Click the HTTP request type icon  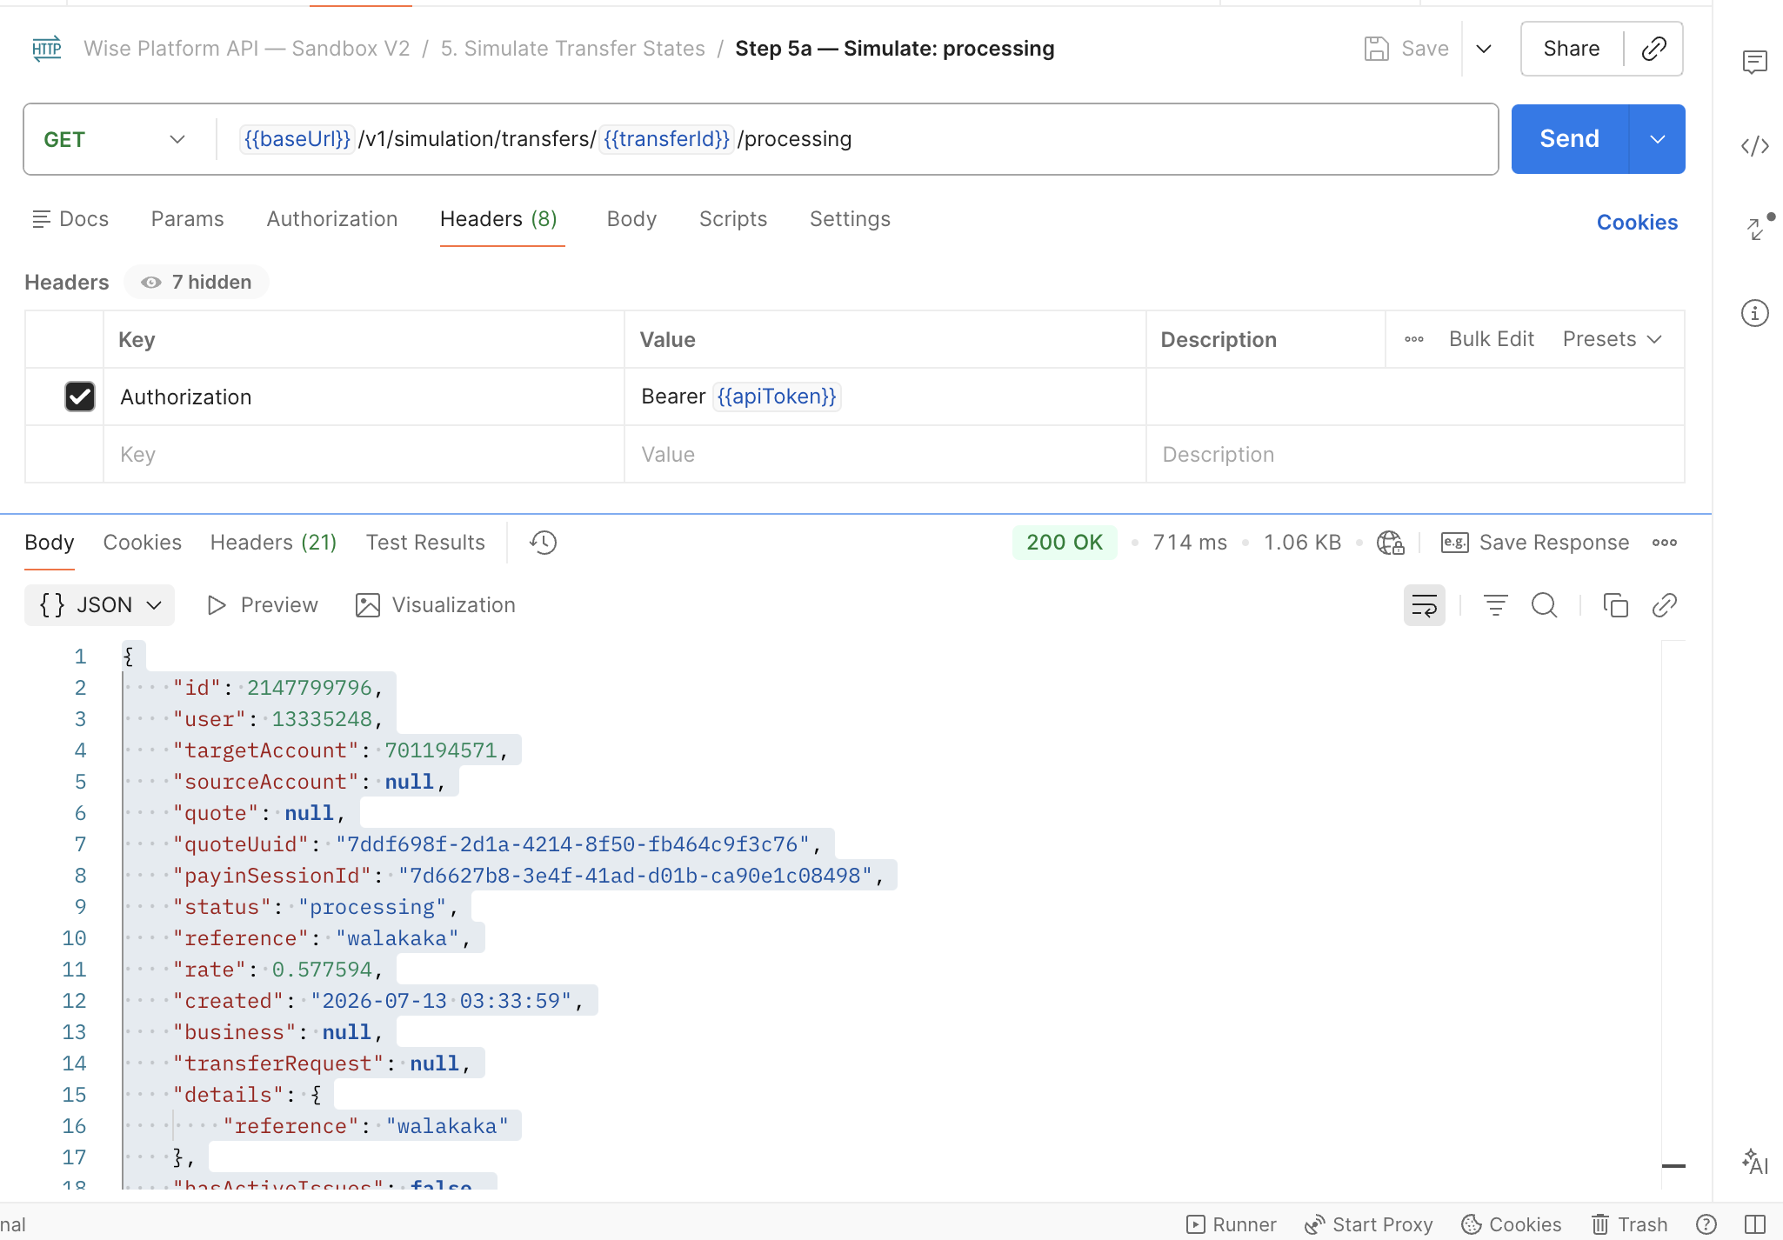[x=47, y=49]
